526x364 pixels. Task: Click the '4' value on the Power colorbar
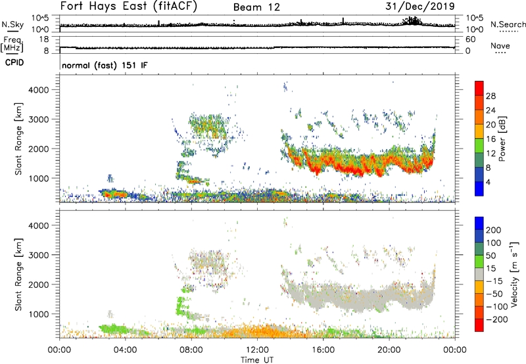488,182
